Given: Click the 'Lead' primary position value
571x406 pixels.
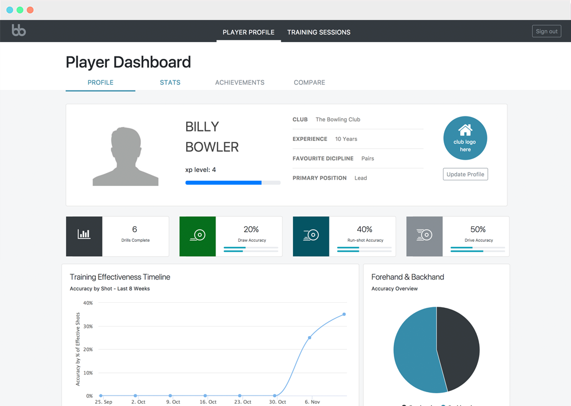Looking at the screenshot, I should (361, 178).
